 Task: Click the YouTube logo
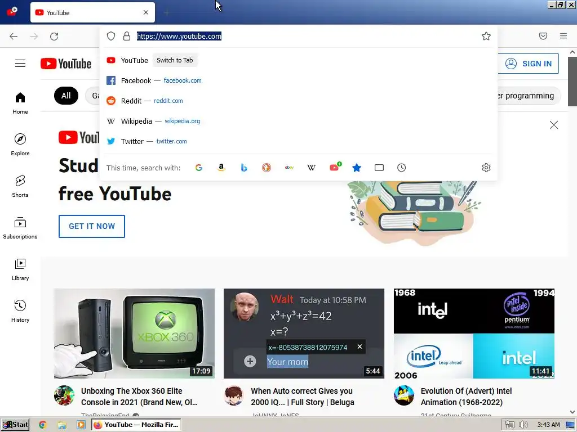coord(66,64)
